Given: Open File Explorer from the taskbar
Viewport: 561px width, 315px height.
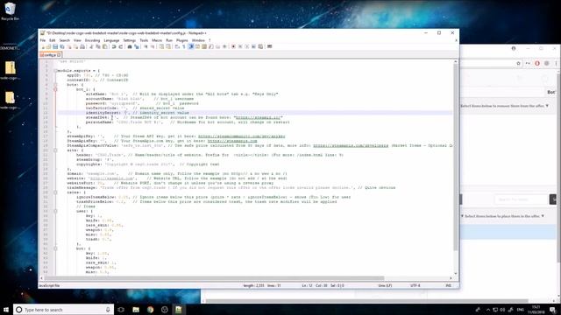Looking at the screenshot, I should (x=136, y=310).
